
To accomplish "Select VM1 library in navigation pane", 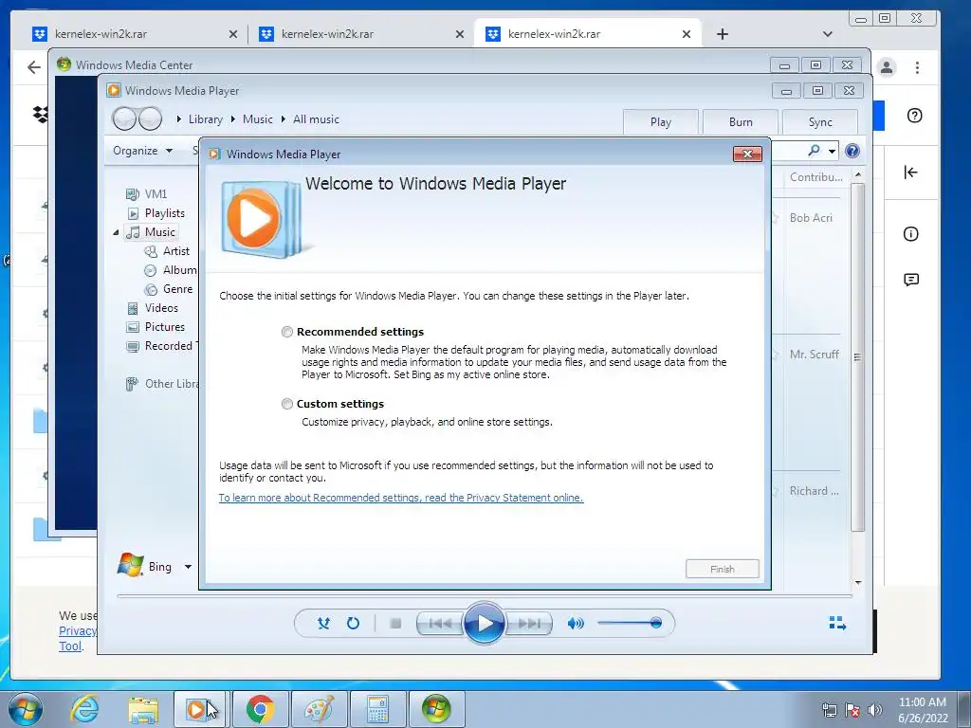I will [147, 194].
